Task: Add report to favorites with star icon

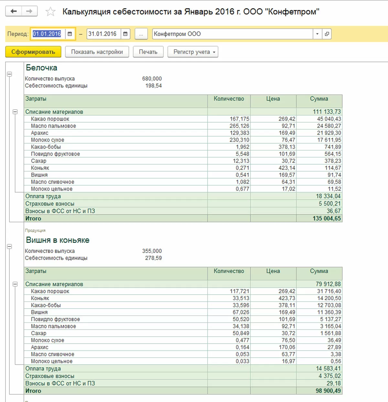Action: tap(50, 12)
